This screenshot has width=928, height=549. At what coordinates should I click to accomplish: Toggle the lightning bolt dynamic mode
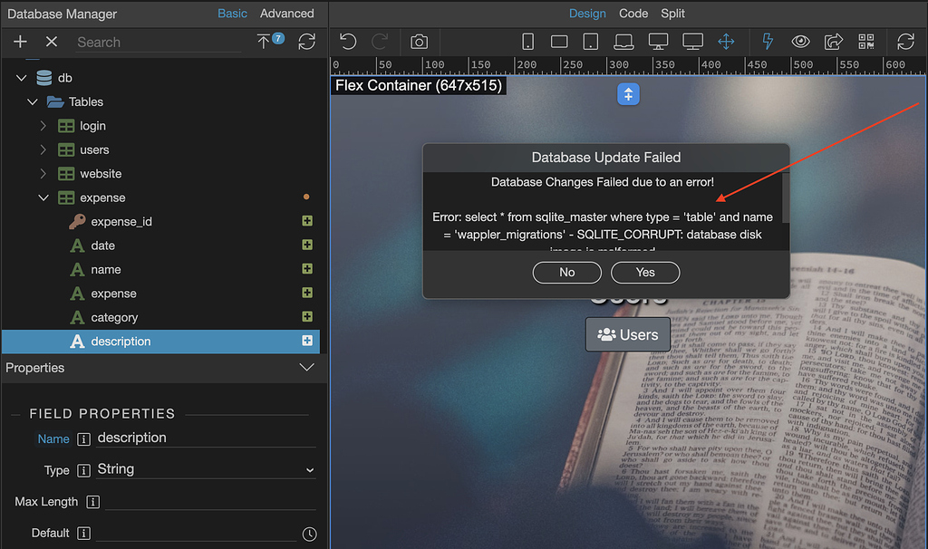(x=768, y=42)
